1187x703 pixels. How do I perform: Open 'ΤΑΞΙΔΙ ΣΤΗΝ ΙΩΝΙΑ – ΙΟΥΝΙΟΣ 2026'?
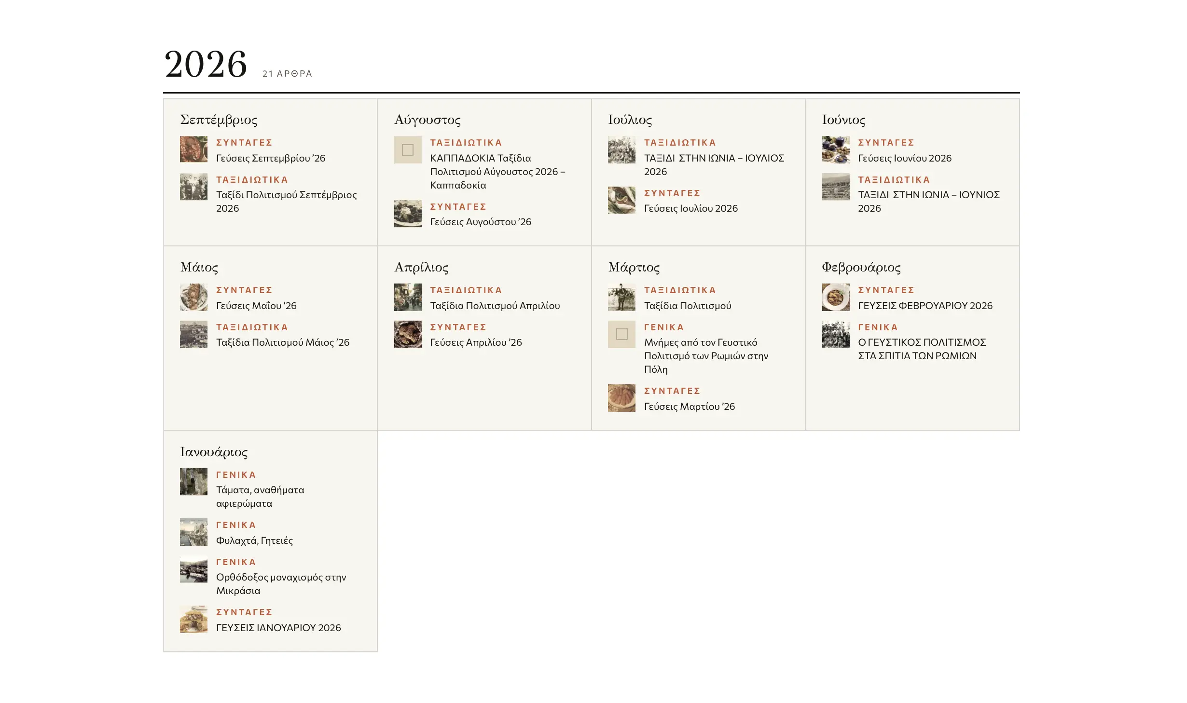coord(929,202)
